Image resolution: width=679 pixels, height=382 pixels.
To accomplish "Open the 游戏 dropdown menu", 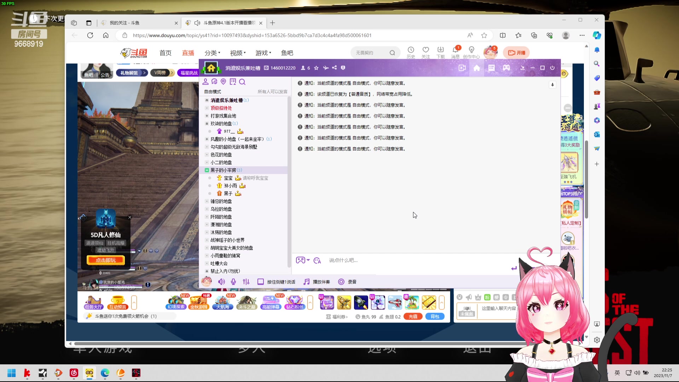I will pos(263,53).
